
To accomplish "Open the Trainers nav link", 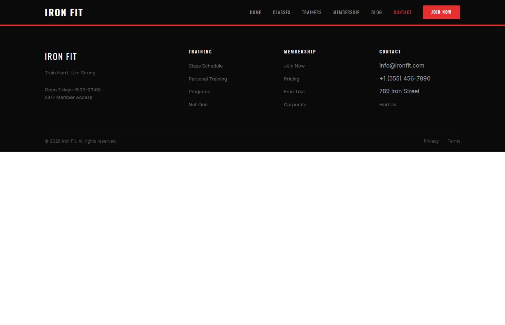I will click(312, 12).
